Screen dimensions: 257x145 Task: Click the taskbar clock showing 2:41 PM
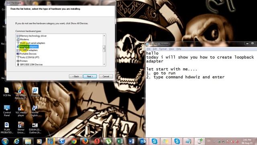[247, 141]
